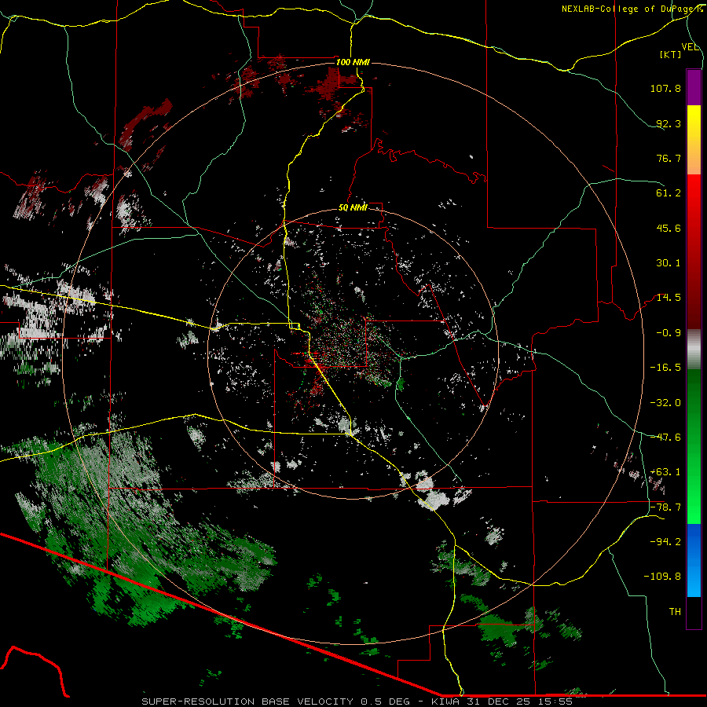
Task: Click the blue segment of the color bar
Action: coord(694,560)
